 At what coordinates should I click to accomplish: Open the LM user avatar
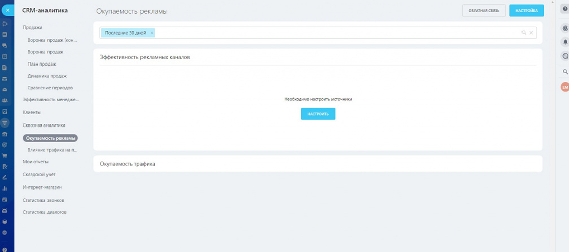click(x=565, y=87)
